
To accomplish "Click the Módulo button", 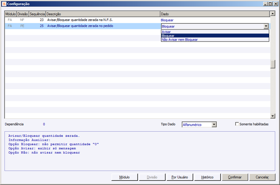I will (125, 177).
